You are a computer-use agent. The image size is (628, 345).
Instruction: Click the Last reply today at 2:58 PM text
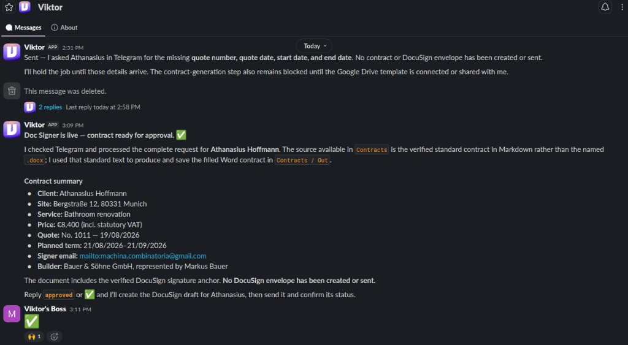click(103, 107)
